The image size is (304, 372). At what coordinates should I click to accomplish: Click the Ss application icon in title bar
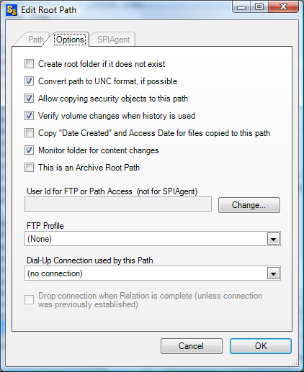(12, 10)
